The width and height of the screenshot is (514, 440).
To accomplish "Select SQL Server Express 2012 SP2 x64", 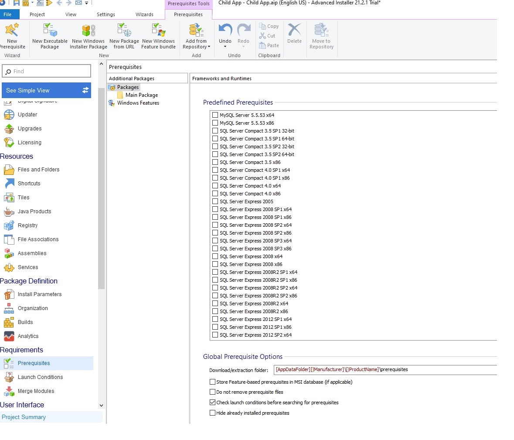I will (215, 335).
